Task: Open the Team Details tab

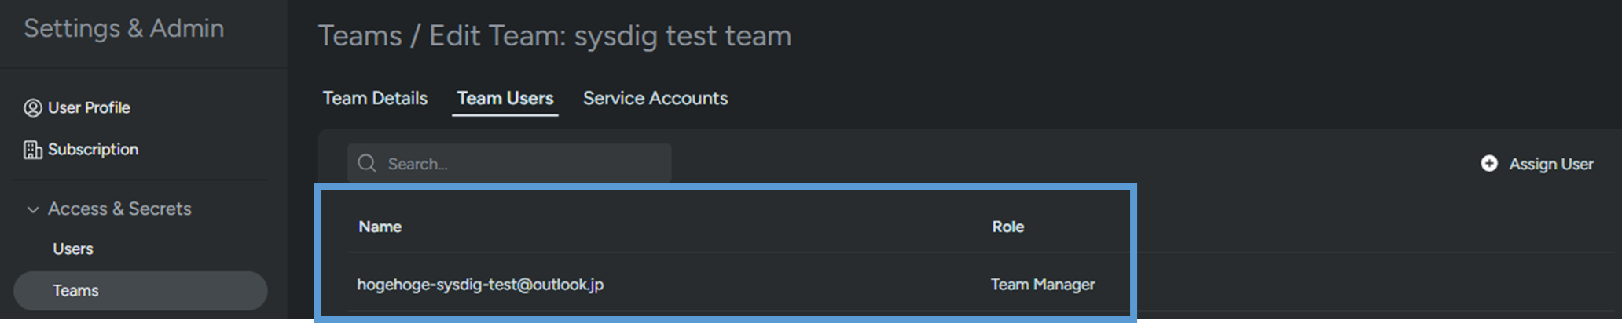Action: [375, 98]
